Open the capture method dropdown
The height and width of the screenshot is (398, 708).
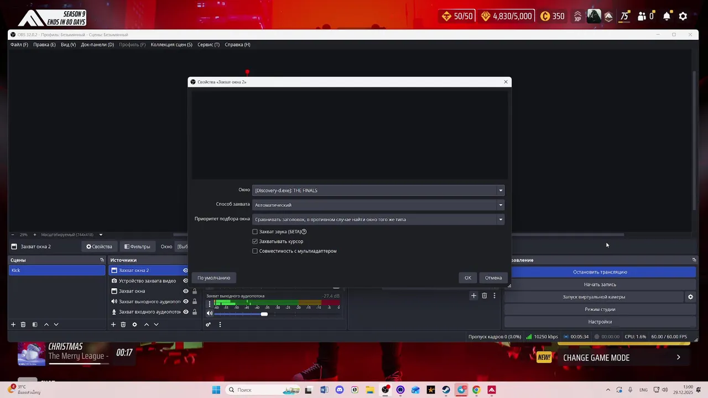point(378,205)
